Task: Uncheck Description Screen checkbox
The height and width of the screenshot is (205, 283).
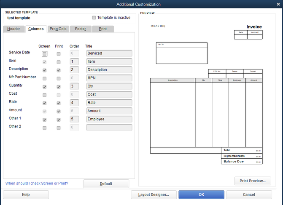Action: 45,70
